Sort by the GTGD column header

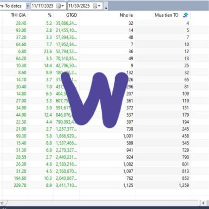tap(71, 15)
